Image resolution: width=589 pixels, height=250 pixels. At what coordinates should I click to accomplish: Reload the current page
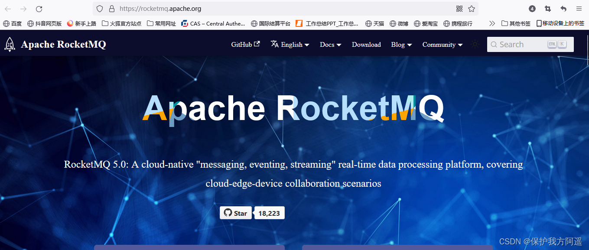(x=39, y=9)
